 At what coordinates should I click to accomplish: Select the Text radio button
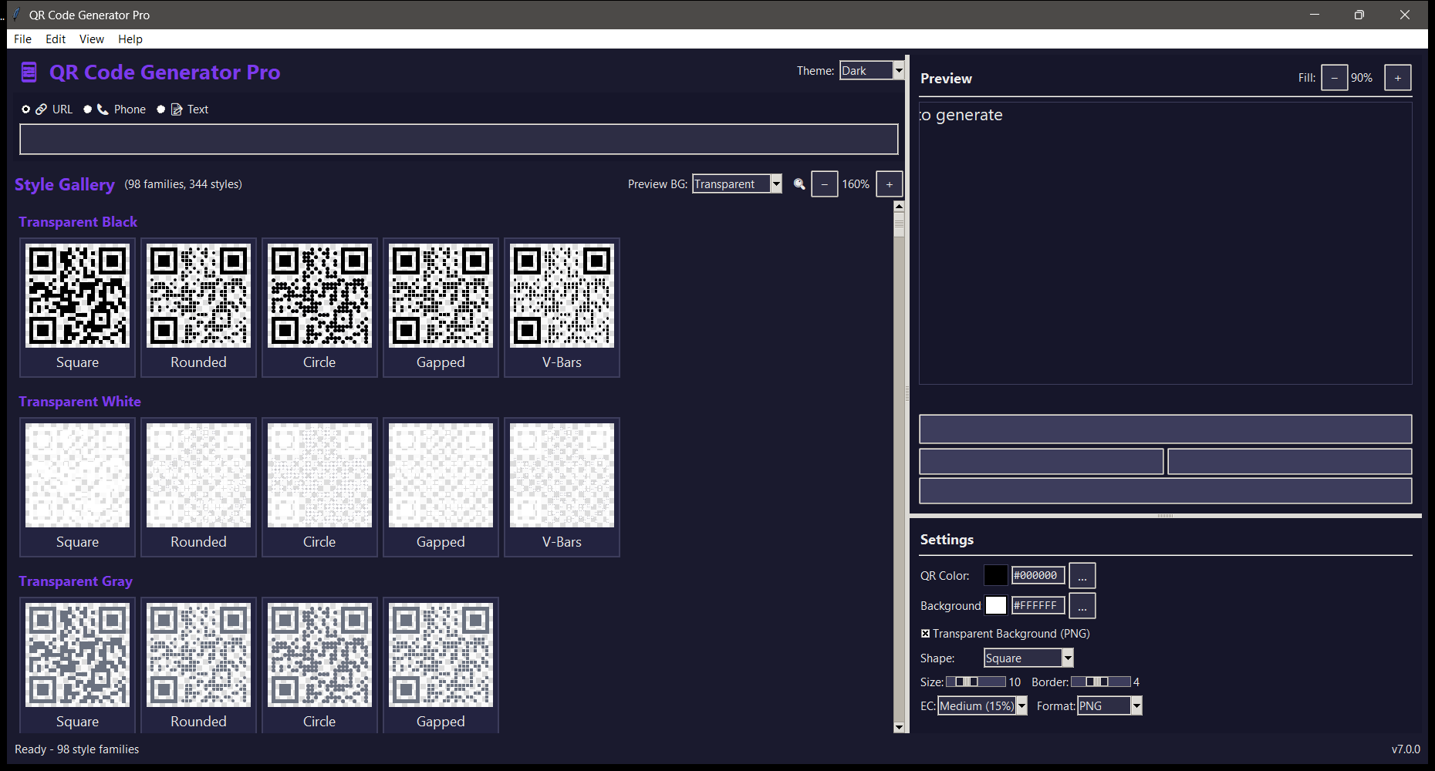(160, 109)
